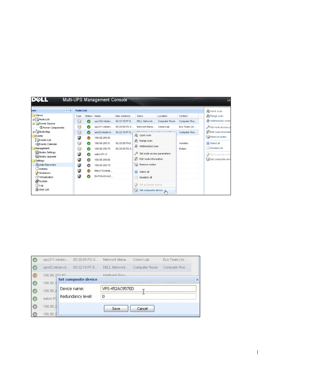Viewport: 312px width, 375px height.
Task: Open the Nodes Upgrade icon under Management
Action: coord(37,157)
